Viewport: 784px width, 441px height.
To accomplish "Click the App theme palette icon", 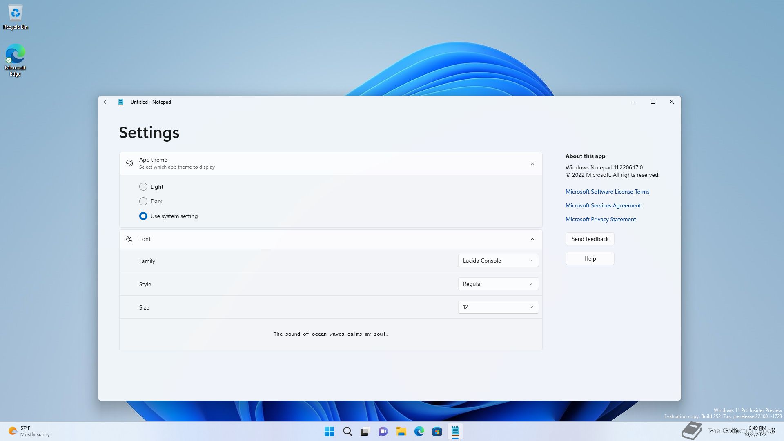I will point(129,163).
